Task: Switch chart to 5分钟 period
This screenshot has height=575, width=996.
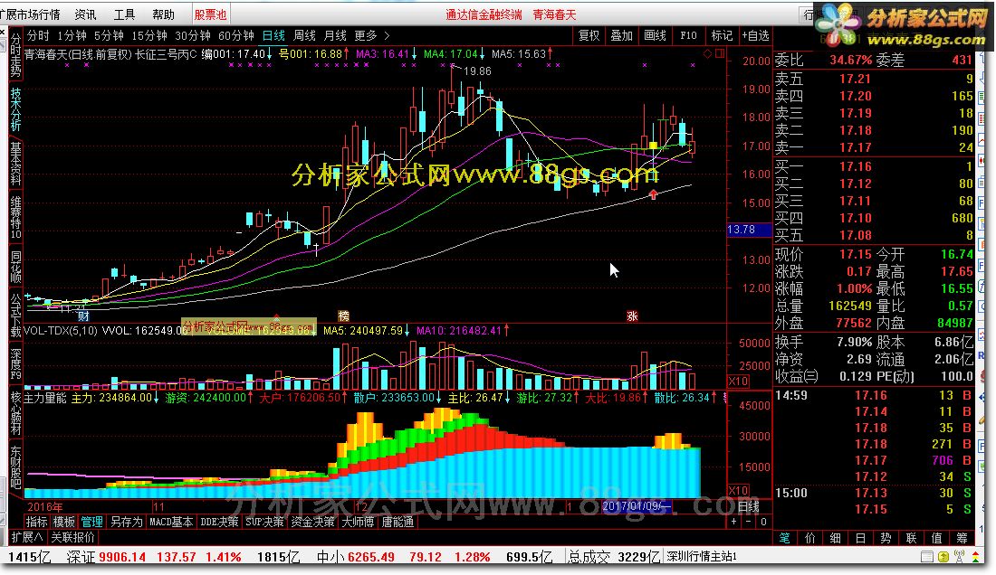Action: pyautogui.click(x=109, y=35)
